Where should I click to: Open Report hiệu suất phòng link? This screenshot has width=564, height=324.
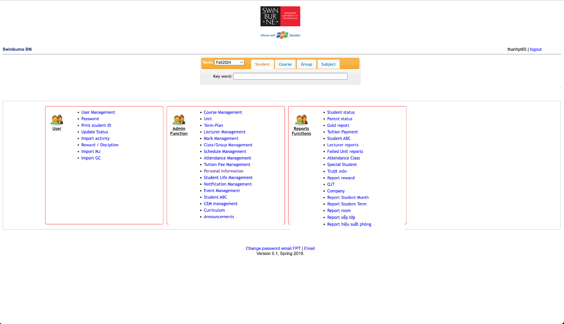coord(349,224)
